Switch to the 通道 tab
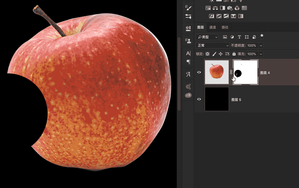Viewport: 299px width, 188px height. pyautogui.click(x=213, y=27)
